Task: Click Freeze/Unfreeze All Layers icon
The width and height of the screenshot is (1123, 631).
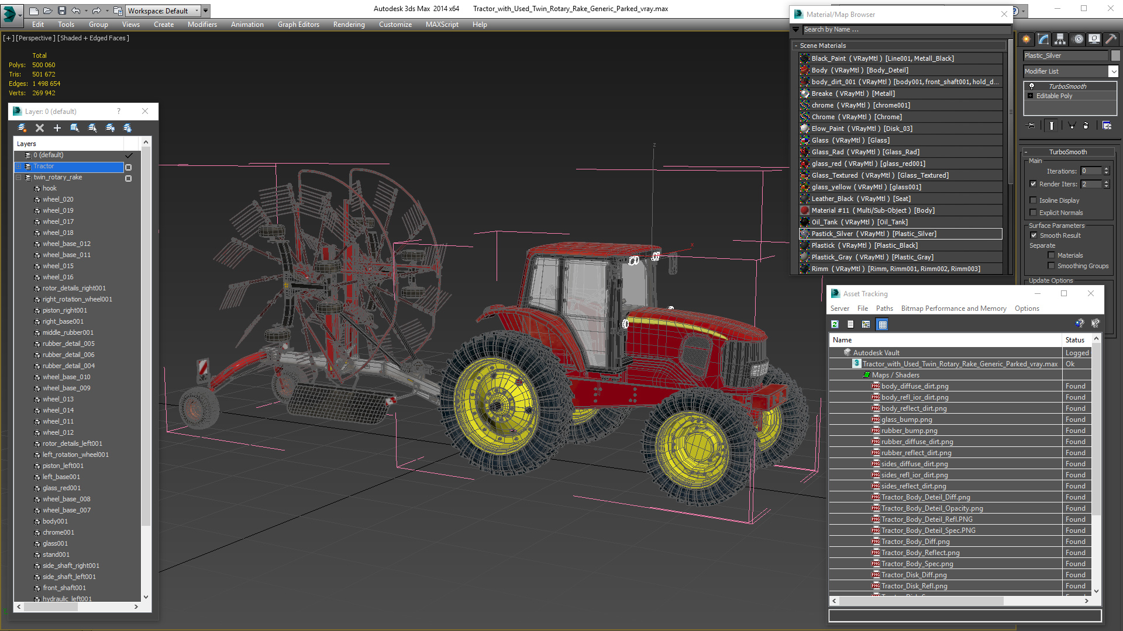Action: pos(128,128)
